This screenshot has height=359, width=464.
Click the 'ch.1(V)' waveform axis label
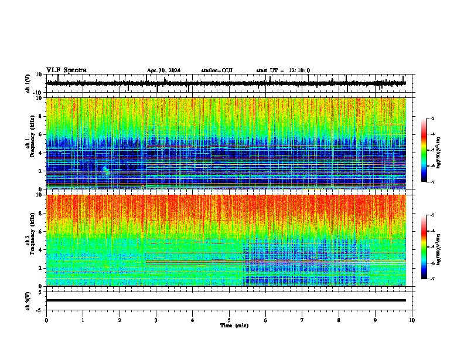click(x=28, y=83)
